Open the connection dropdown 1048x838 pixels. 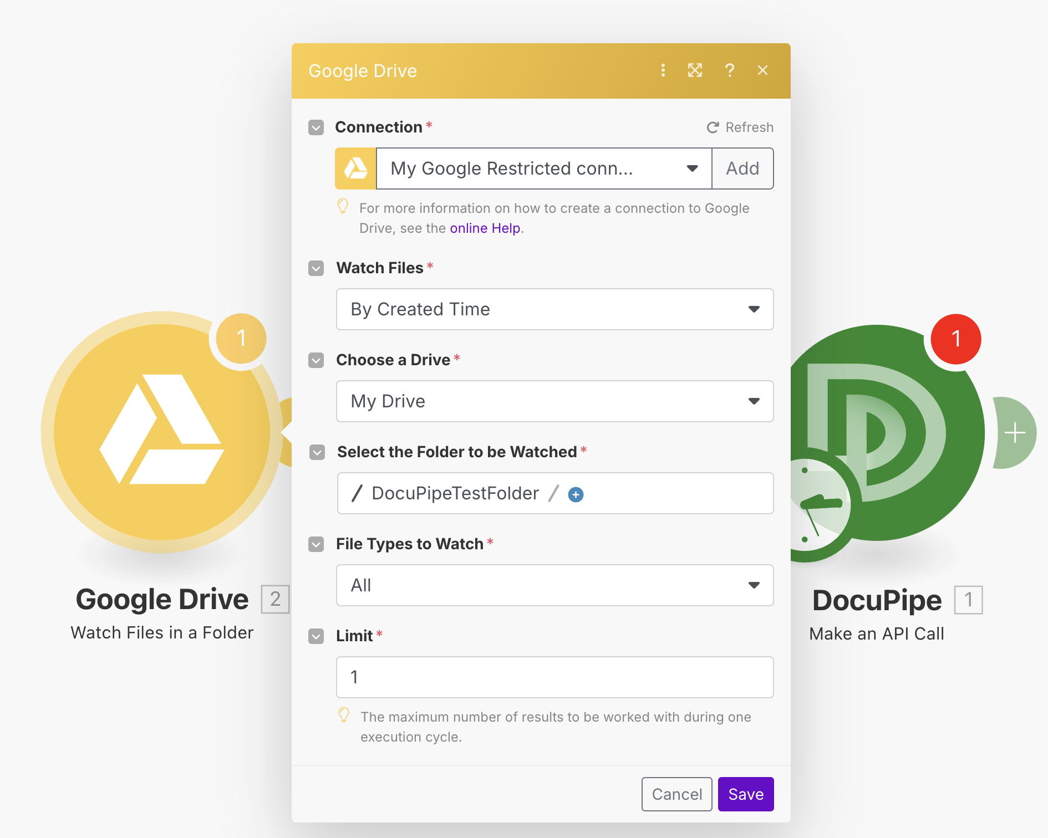(544, 168)
